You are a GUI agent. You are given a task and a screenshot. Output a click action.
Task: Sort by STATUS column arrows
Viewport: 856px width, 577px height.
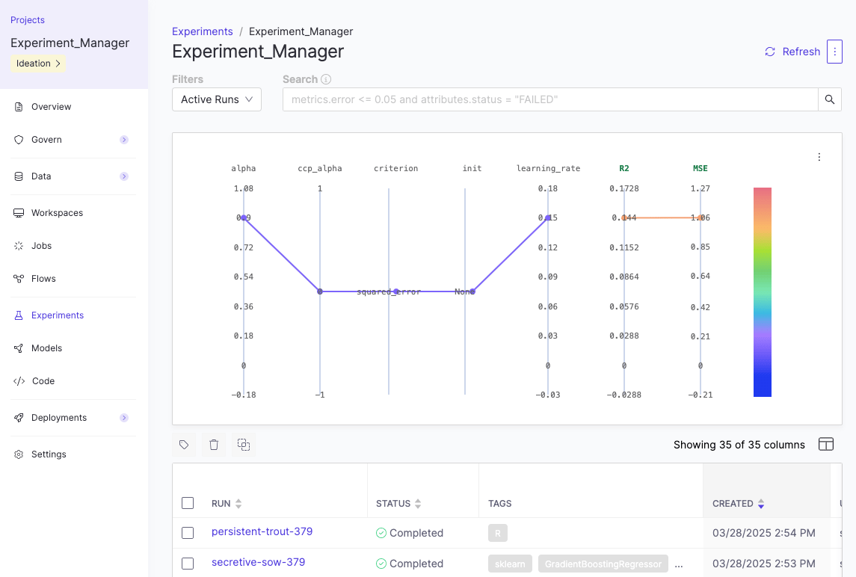418,503
